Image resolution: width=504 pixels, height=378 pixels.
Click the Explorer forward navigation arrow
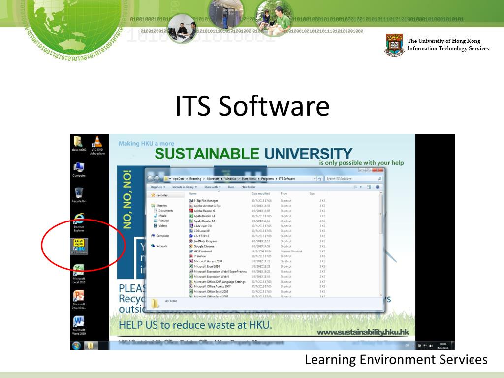pos(157,179)
